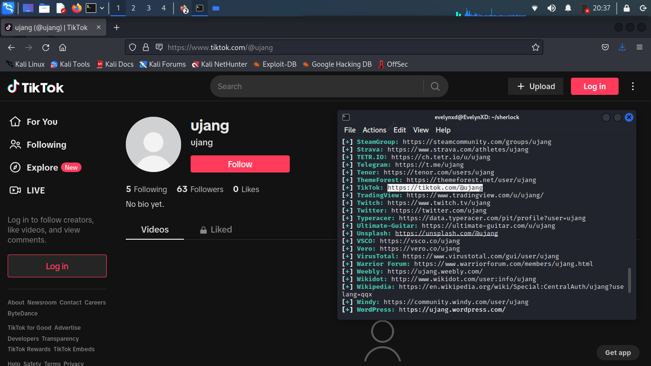Switch to workspace 4
The height and width of the screenshot is (366, 651).
164,8
